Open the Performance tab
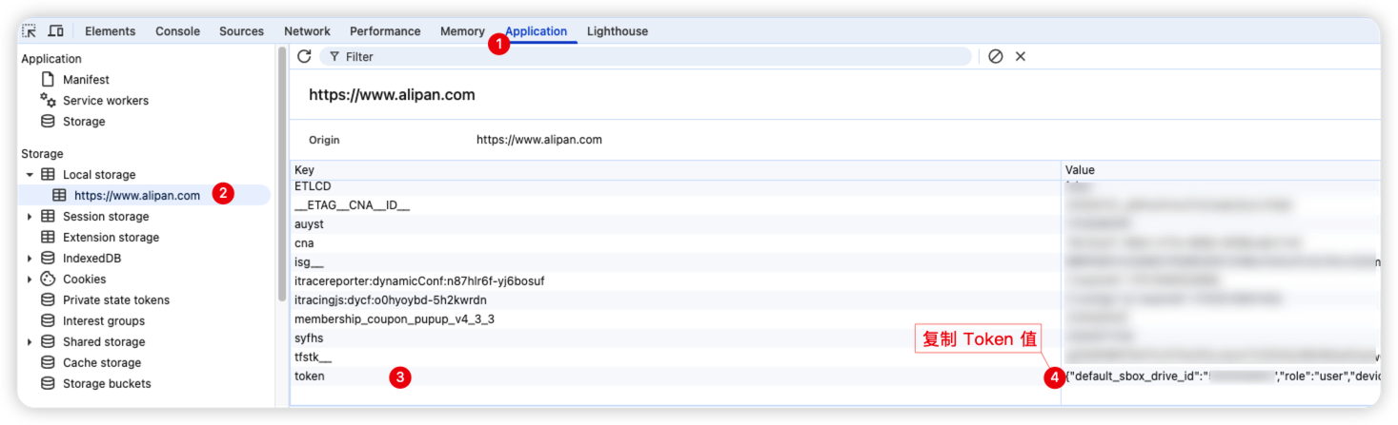The height and width of the screenshot is (425, 1398). 385,31
